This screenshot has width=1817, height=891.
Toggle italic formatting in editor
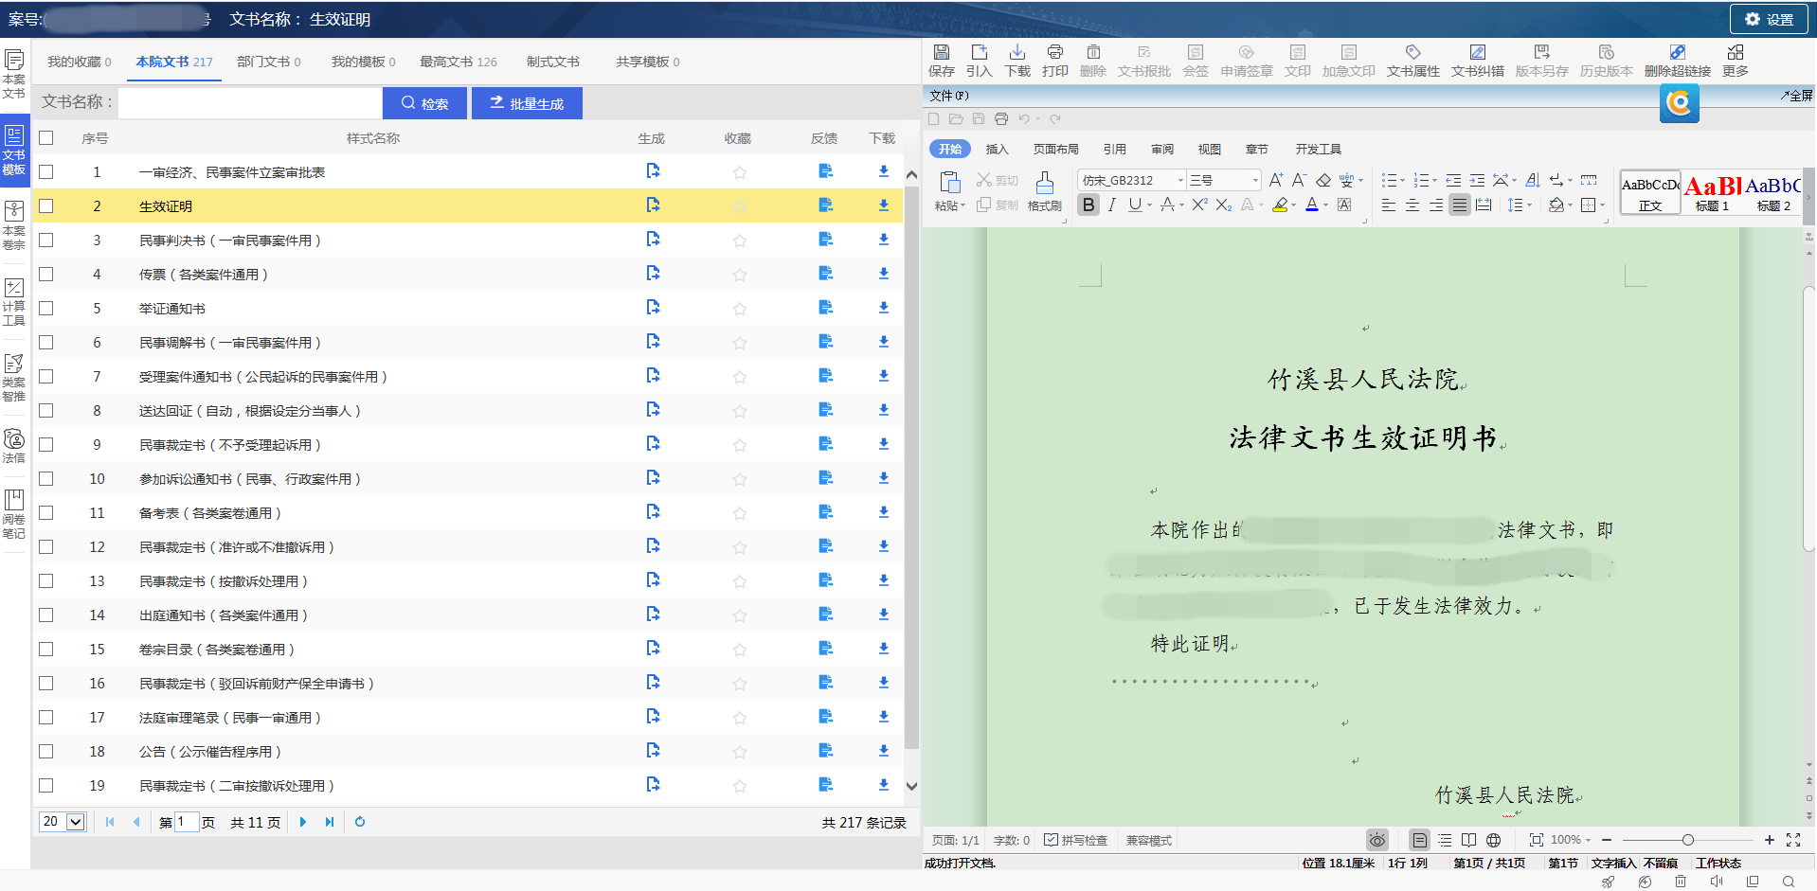pyautogui.click(x=1112, y=205)
